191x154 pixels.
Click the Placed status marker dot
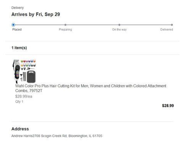tap(13, 25)
